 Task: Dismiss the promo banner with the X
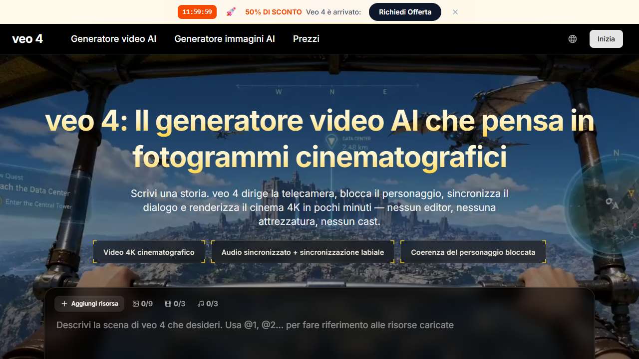coord(455,12)
